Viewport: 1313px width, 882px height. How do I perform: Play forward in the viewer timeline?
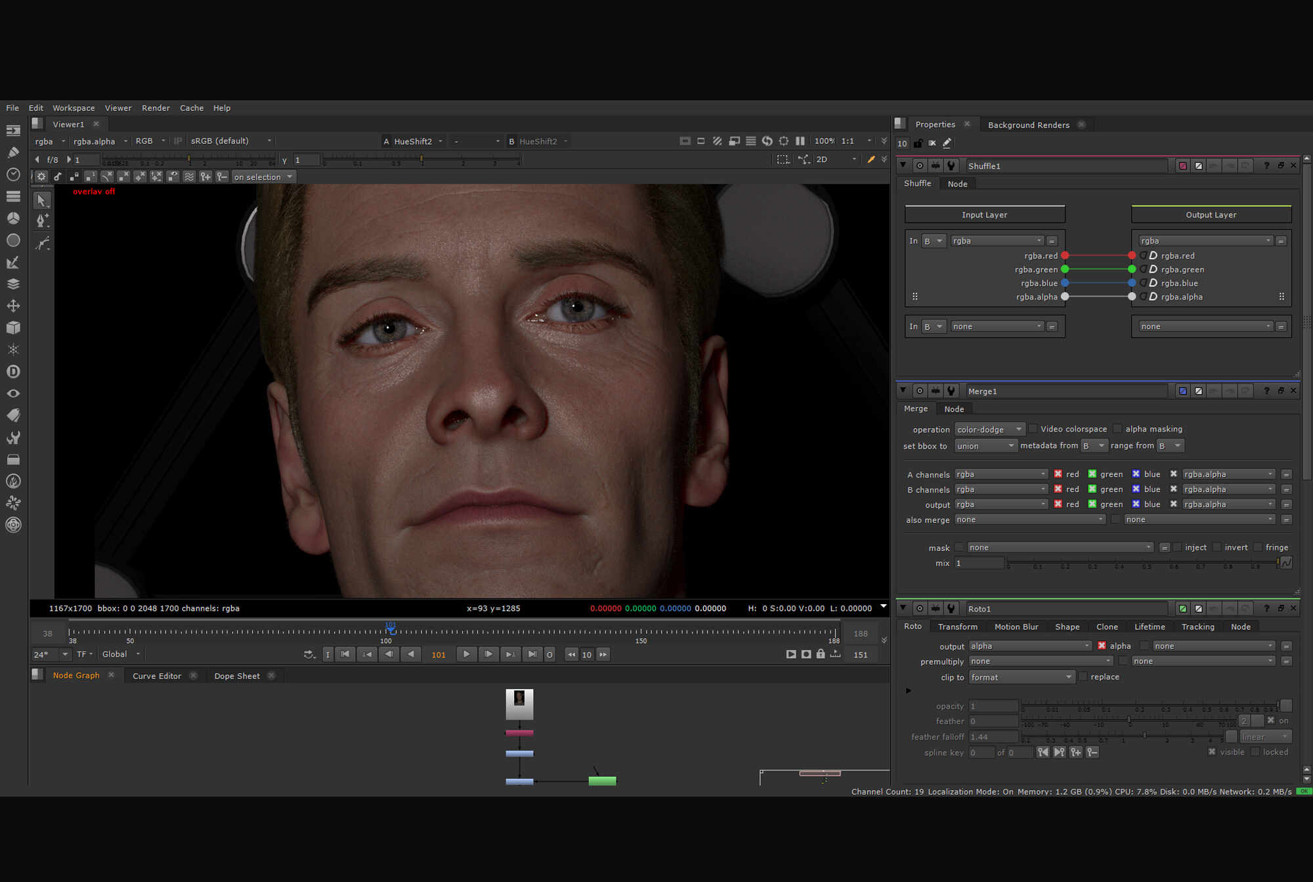[466, 654]
